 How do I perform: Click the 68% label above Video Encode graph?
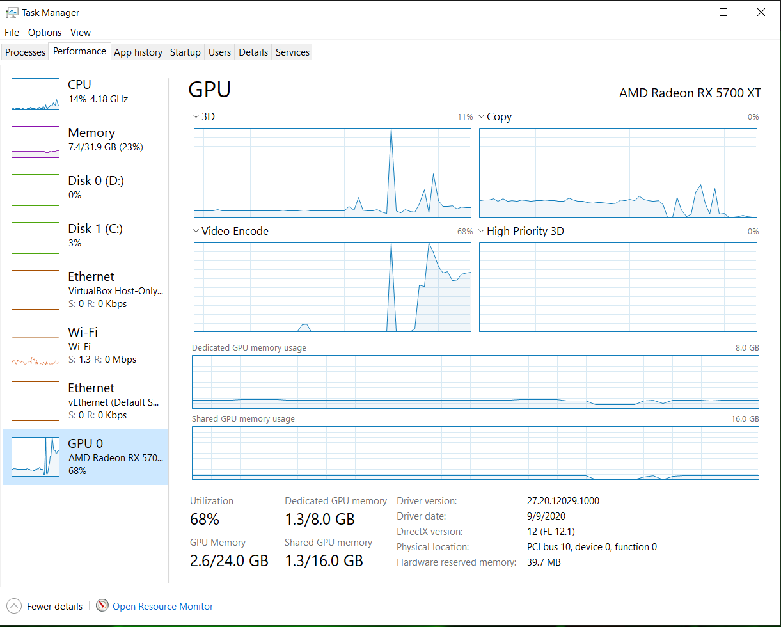click(465, 232)
